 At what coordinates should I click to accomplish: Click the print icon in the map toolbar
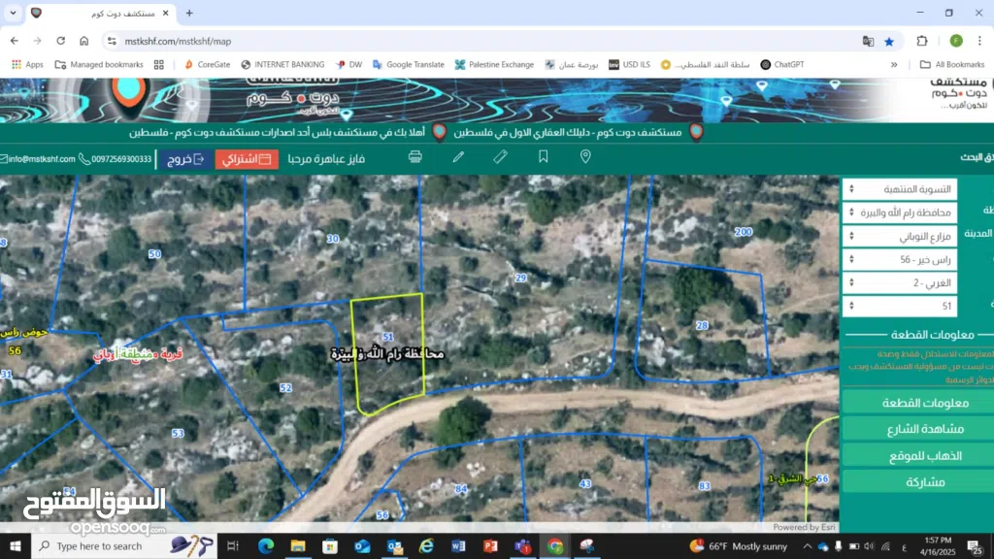point(415,157)
